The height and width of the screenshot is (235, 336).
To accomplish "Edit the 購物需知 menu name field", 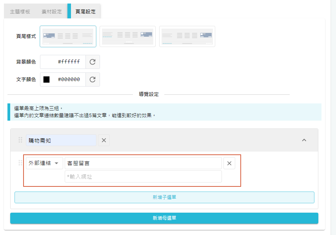I will point(61,140).
